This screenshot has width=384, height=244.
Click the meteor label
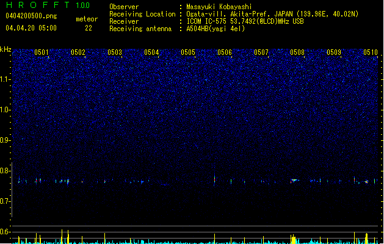click(x=87, y=19)
